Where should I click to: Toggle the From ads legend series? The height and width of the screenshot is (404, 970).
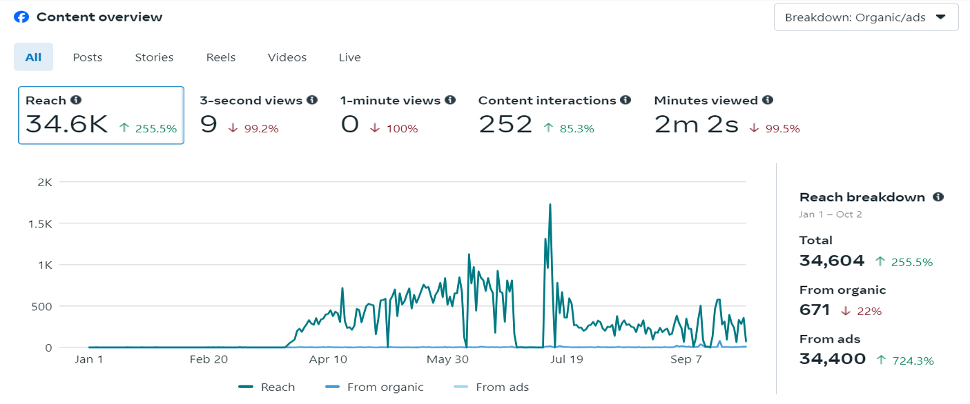pyautogui.click(x=491, y=387)
